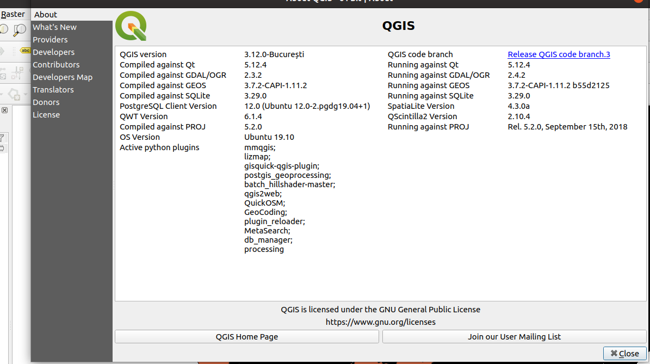Switch to the Providers section
Viewport: 650px width, 364px height.
click(71, 39)
